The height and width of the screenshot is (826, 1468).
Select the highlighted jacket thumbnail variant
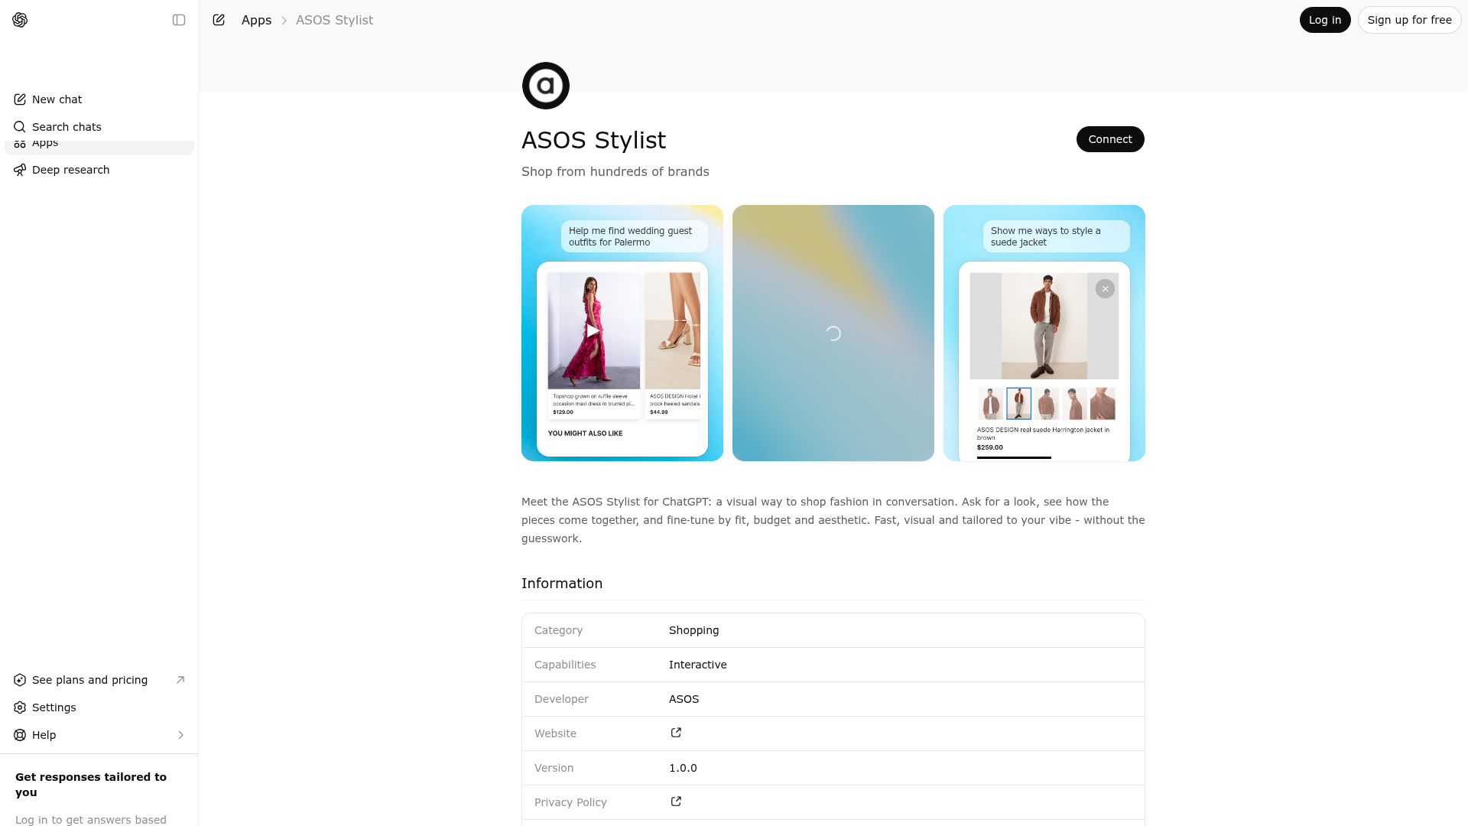tap(1018, 403)
